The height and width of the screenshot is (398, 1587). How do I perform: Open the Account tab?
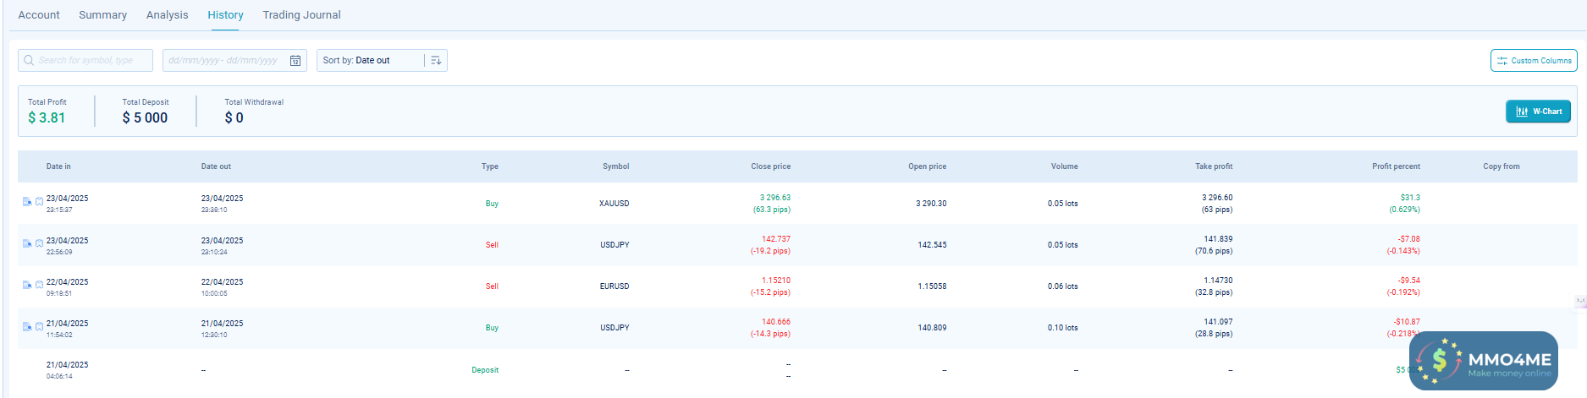(39, 15)
